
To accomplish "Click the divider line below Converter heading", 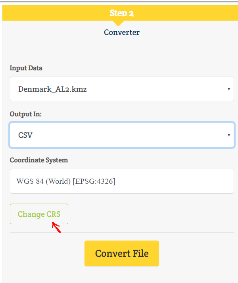I will (122, 45).
